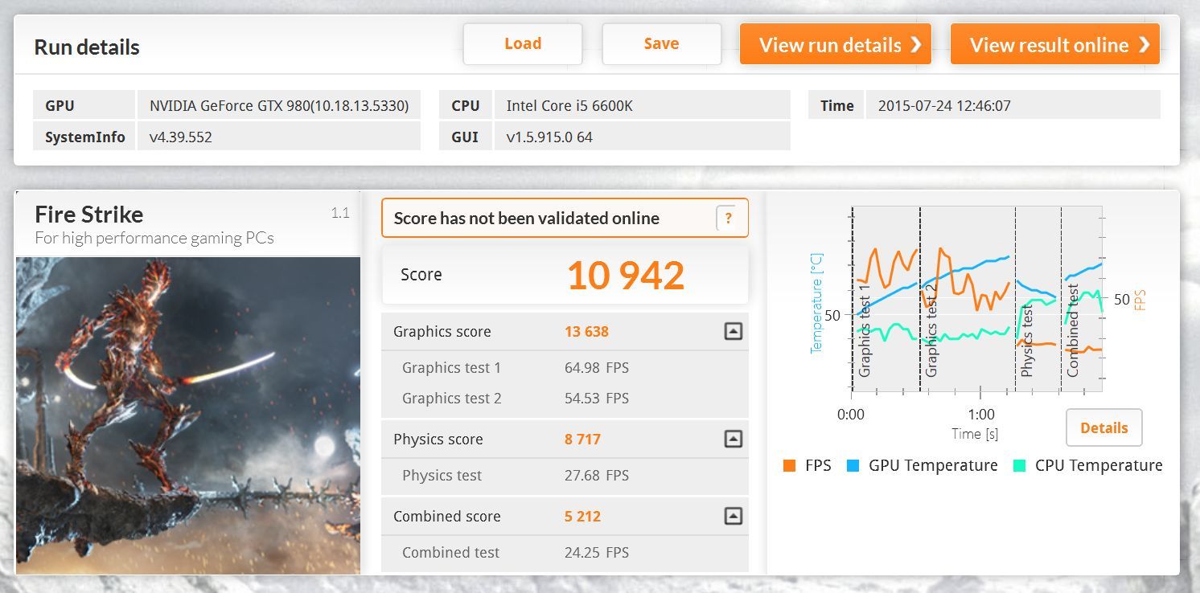Click the CPU field label

coord(466,105)
